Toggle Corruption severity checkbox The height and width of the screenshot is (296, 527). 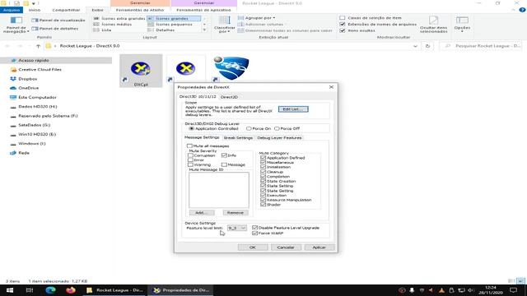(x=190, y=155)
